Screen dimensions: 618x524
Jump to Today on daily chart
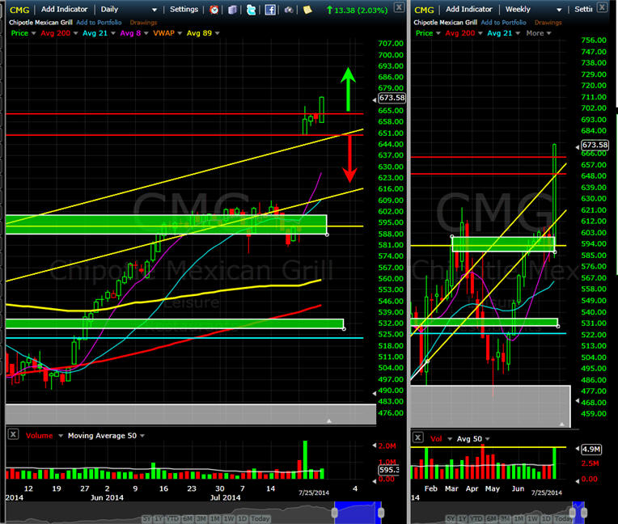point(260,519)
